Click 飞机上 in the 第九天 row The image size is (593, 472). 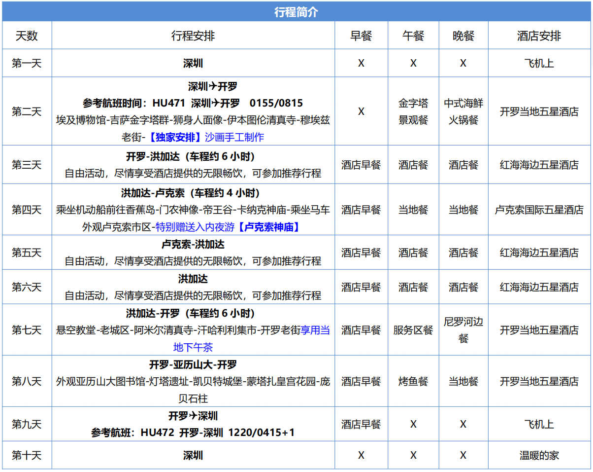pyautogui.click(x=539, y=424)
